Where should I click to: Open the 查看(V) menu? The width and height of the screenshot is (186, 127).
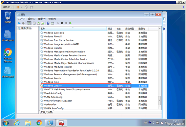click(x=42, y=19)
